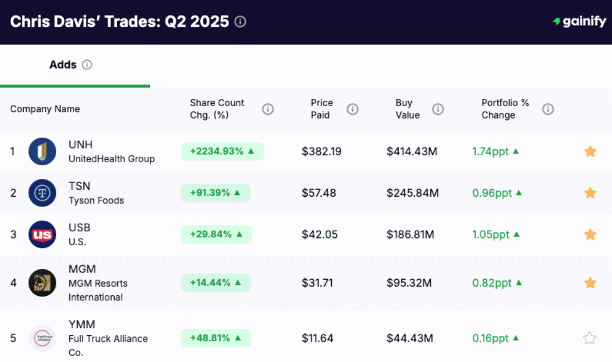Open the USB ticker link

(x=79, y=228)
